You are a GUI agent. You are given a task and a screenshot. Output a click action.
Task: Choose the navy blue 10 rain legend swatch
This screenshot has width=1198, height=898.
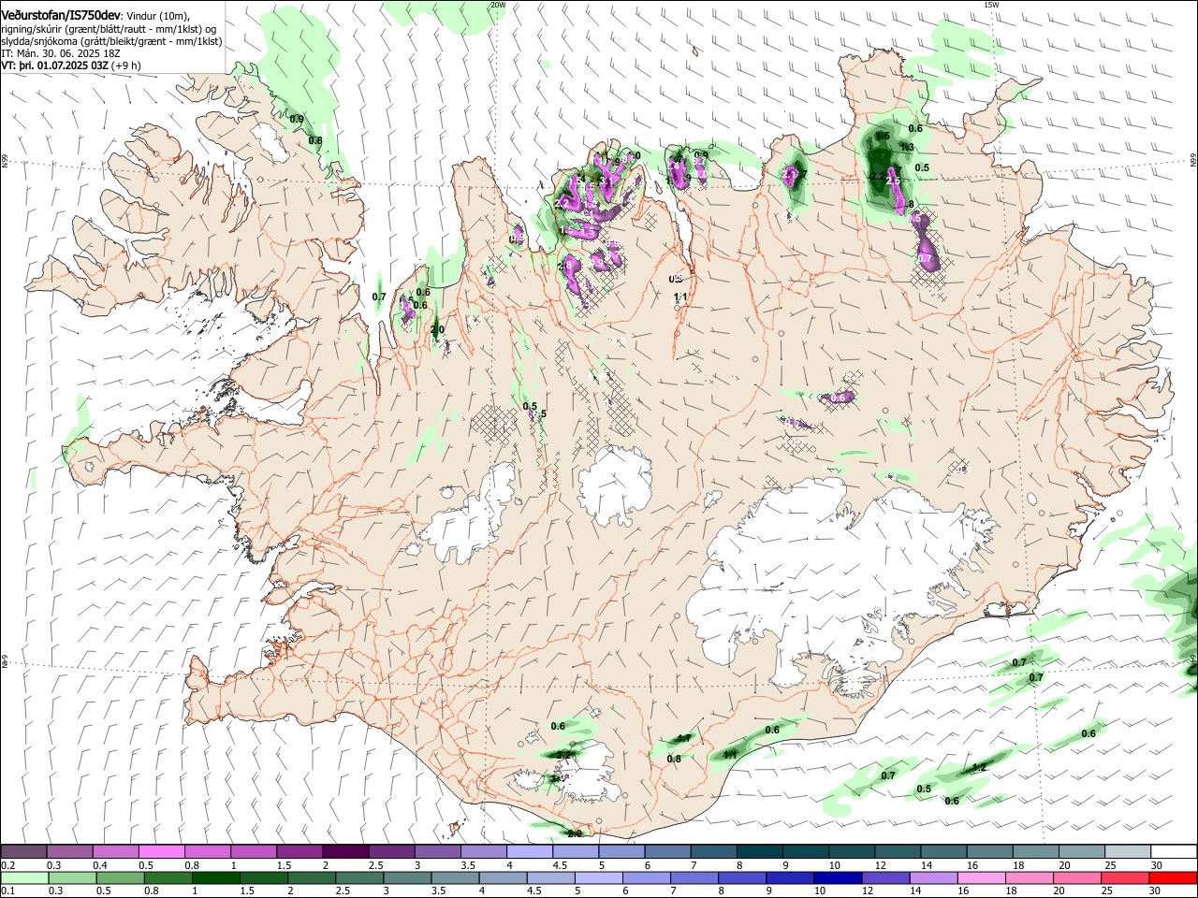[x=838, y=877]
